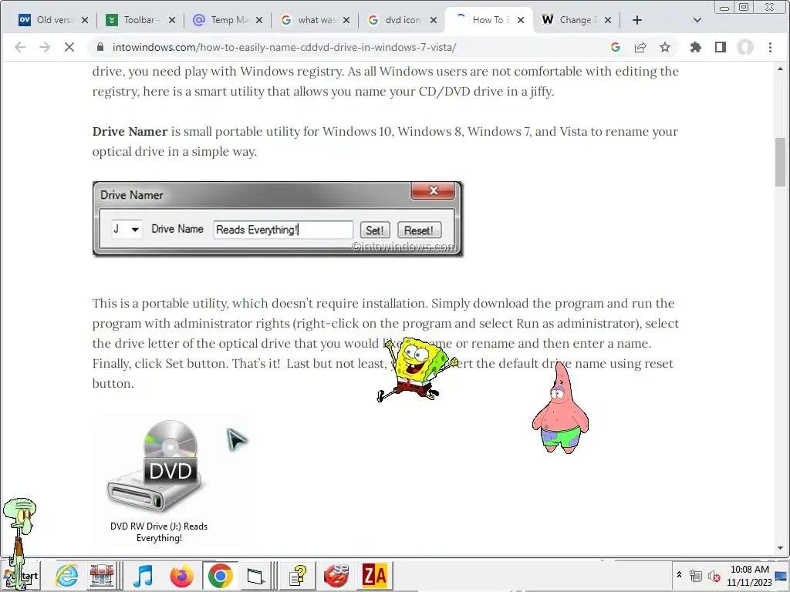Click the muted volume tray icon
This screenshot has height=592, width=790.
pos(714,575)
